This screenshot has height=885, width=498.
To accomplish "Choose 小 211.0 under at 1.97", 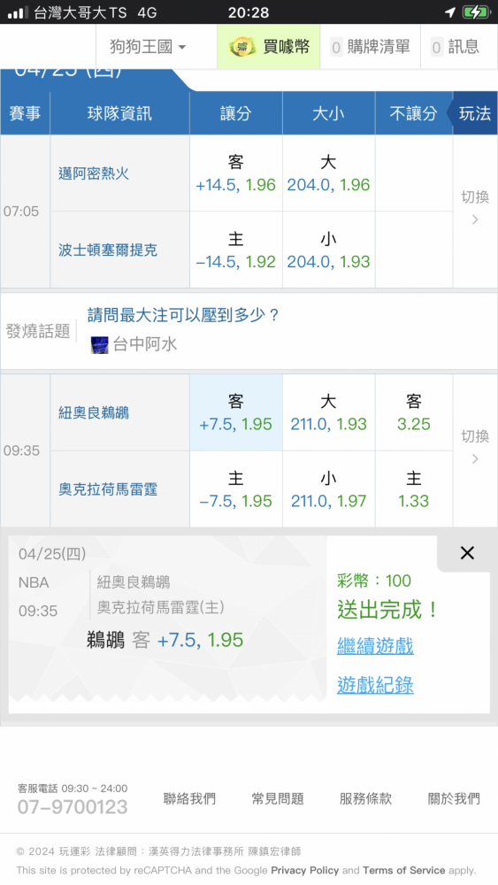I will [328, 489].
